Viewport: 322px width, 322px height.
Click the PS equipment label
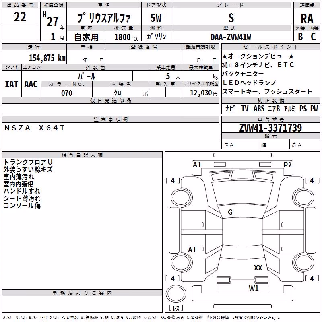[303, 108]
